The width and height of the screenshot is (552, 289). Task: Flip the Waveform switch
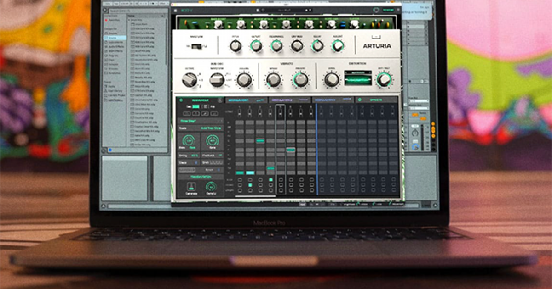(x=197, y=46)
